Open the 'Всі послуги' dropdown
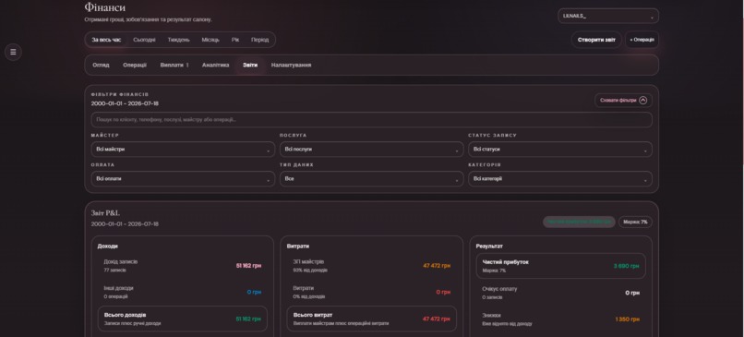This screenshot has width=744, height=337. click(371, 150)
